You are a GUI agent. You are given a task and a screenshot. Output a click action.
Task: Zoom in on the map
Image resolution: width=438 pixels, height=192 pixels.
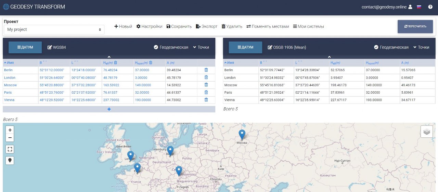[10, 130]
